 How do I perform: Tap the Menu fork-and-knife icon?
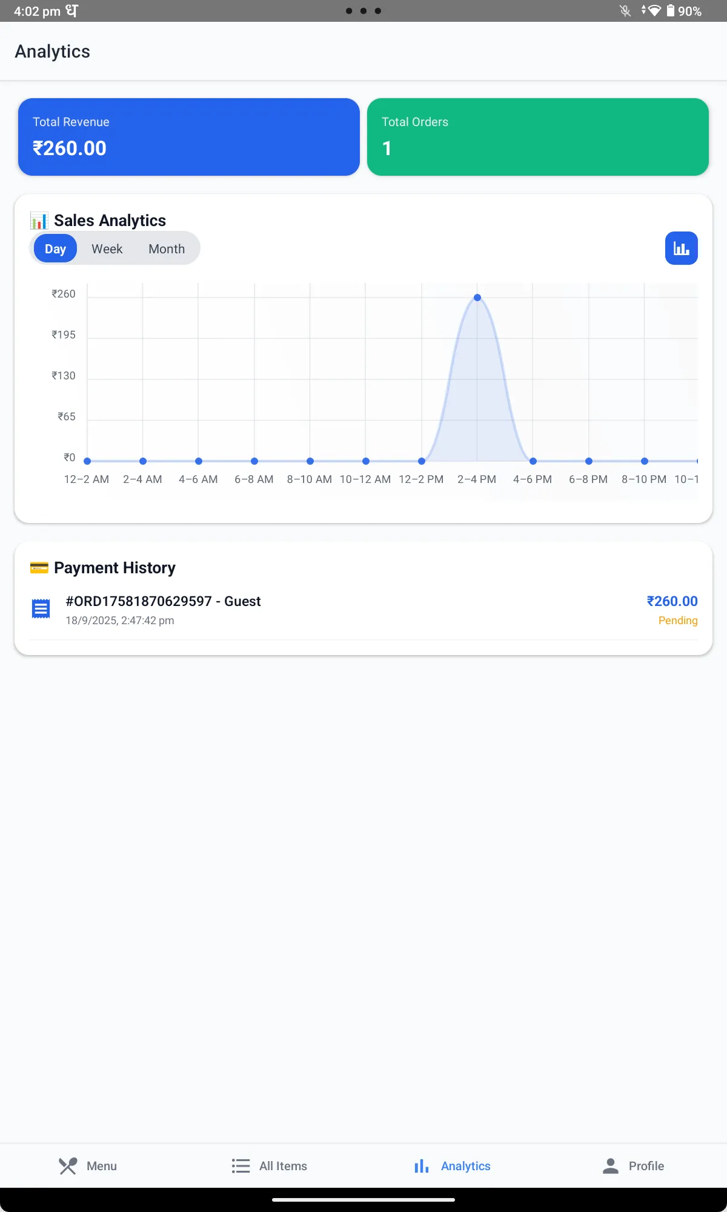pyautogui.click(x=68, y=1166)
